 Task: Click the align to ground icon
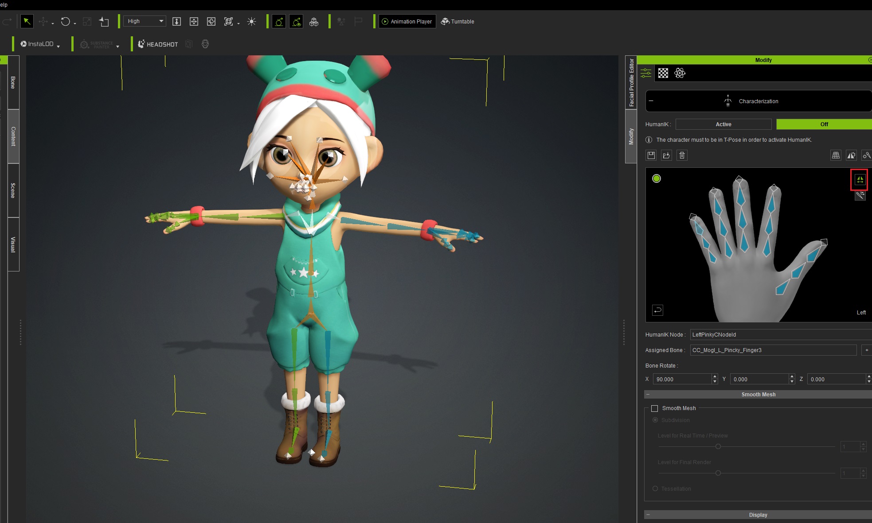pyautogui.click(x=104, y=21)
